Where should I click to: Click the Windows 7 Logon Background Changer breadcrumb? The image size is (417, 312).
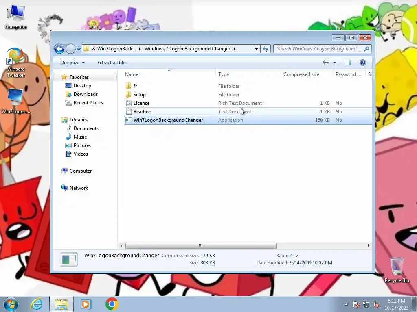pyautogui.click(x=187, y=49)
